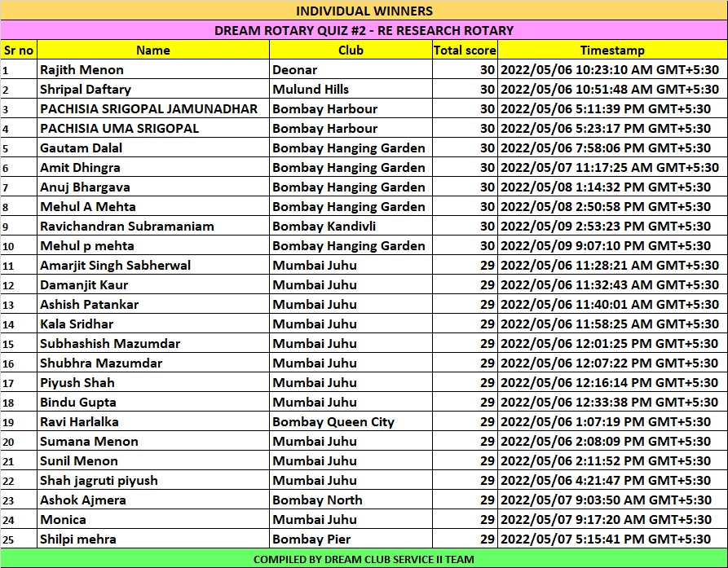The width and height of the screenshot is (728, 568).
Task: Select the name Mehul p mehta
Action: [x=86, y=245]
